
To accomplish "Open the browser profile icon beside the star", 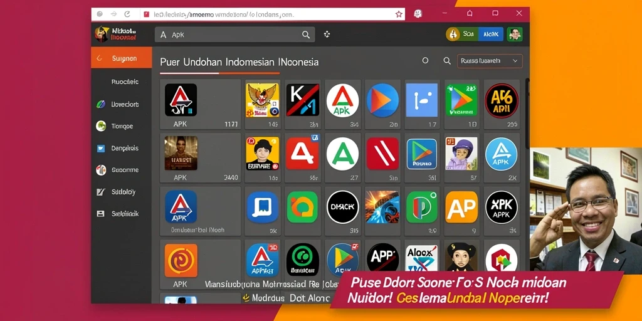I will coord(418,14).
